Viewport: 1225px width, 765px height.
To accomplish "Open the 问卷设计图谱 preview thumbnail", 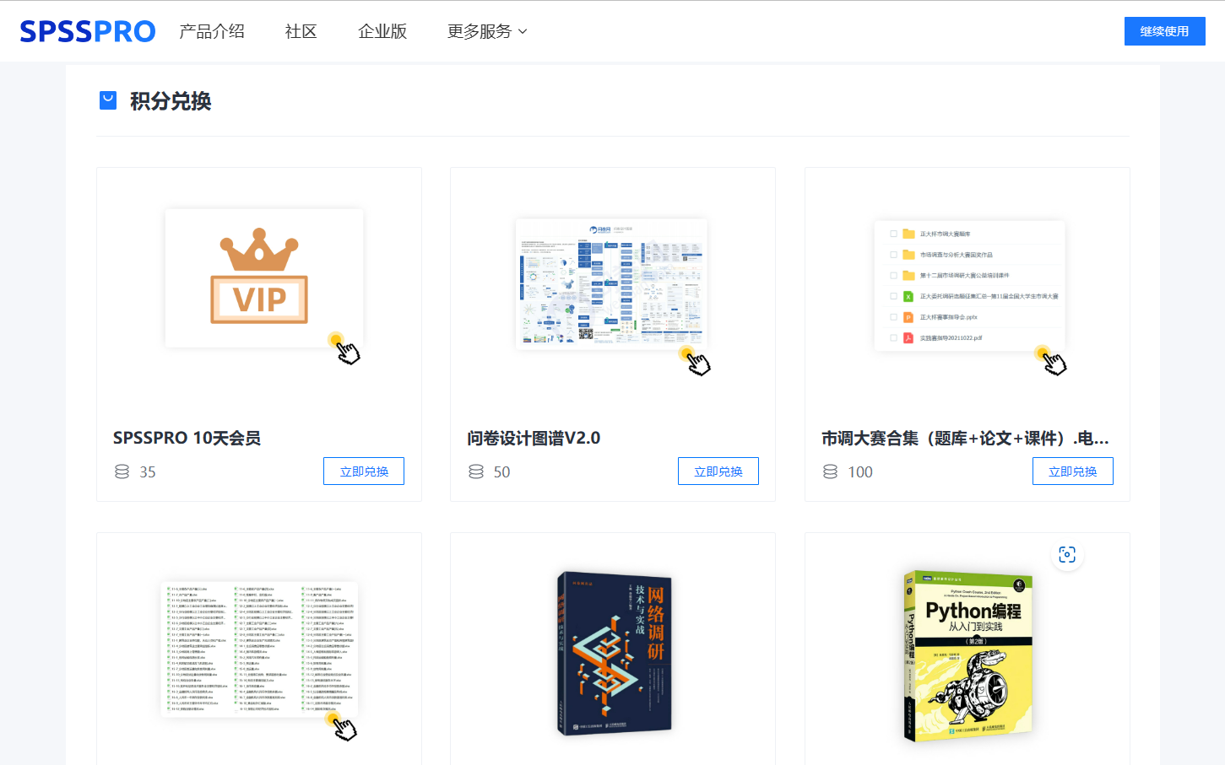I will click(611, 283).
